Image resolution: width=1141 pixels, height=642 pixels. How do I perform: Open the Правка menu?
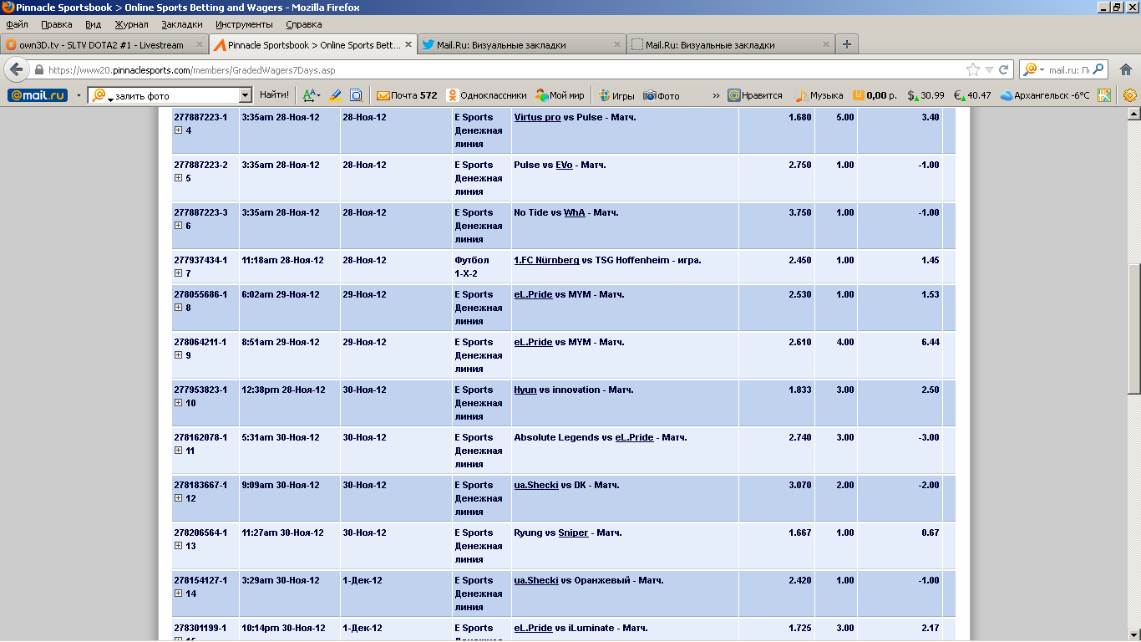coord(57,24)
